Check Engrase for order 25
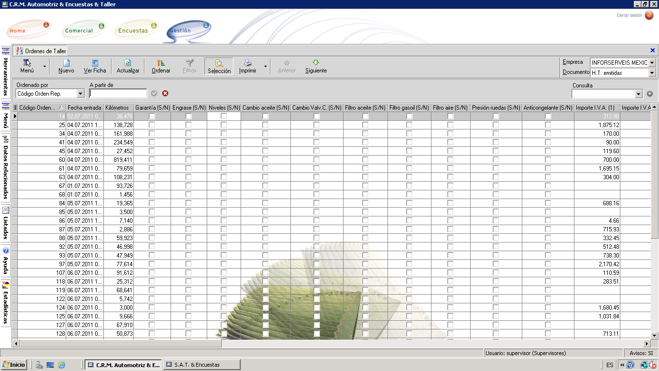The width and height of the screenshot is (659, 371). click(188, 125)
